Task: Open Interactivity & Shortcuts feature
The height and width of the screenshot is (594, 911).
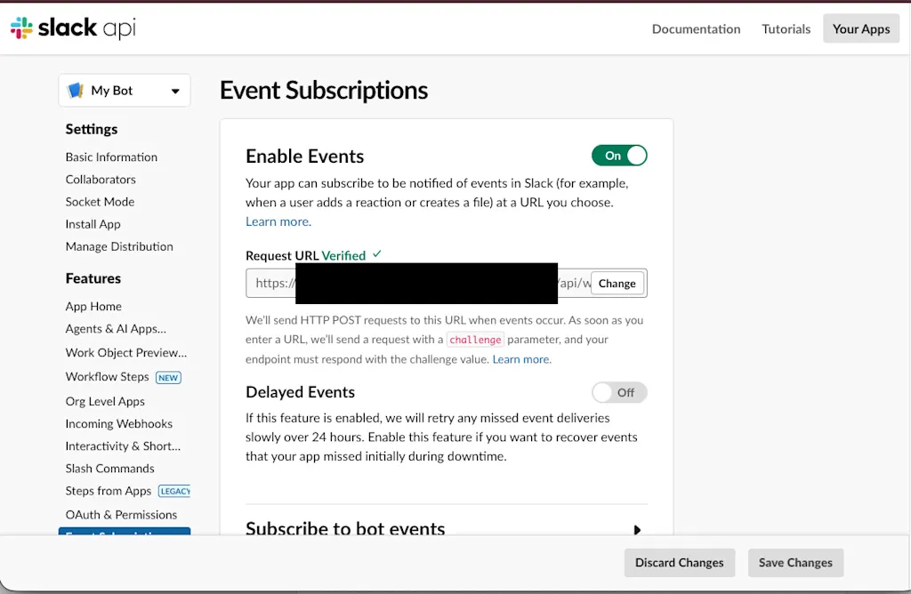Action: click(123, 446)
